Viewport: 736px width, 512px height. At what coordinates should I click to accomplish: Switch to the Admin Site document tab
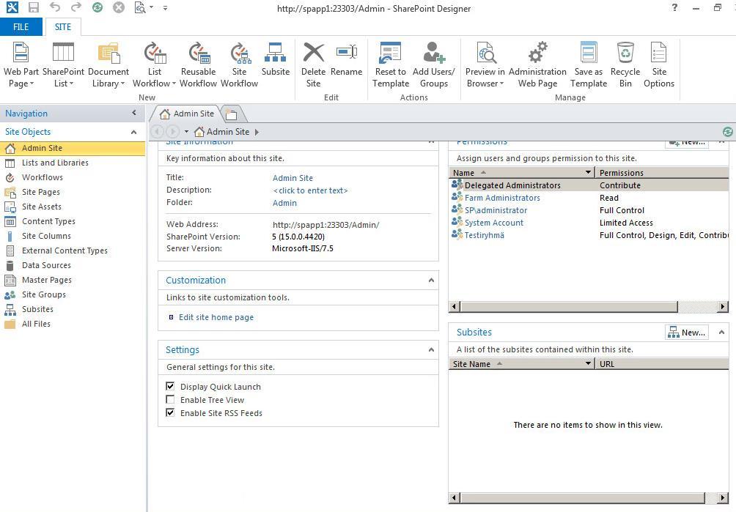[186, 114]
